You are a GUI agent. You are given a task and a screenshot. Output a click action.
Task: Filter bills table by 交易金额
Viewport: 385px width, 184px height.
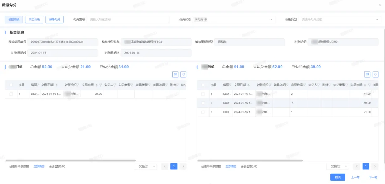[x=369, y=85]
